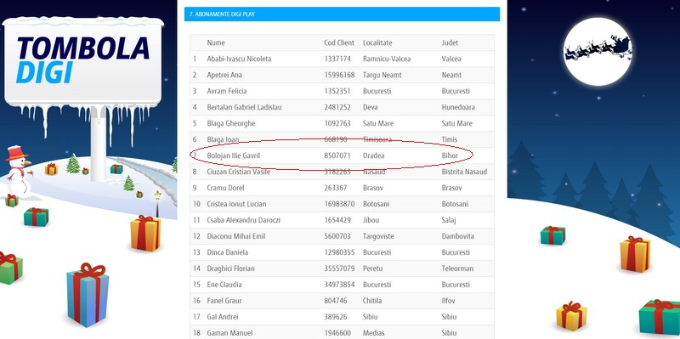Screen dimensions: 680x339
Task: Click the Targoviste locality cell
Action: [378, 236]
